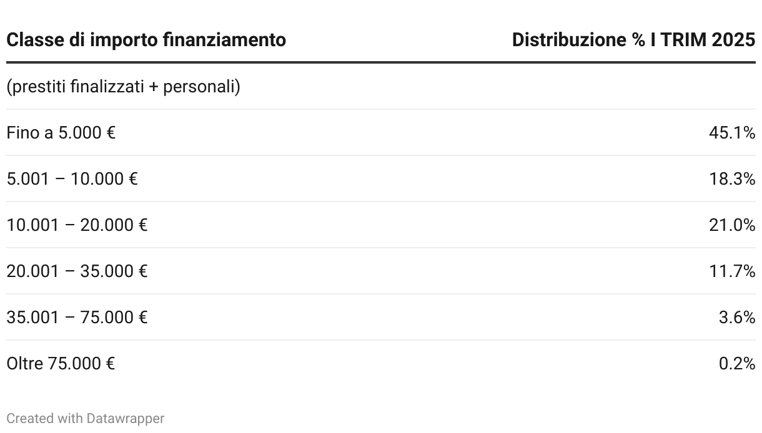Select the 20.001 – 35.000 € row label
The image size is (762, 433).
click(77, 271)
